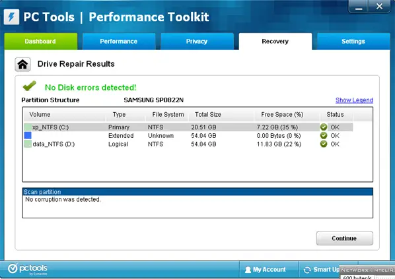The width and height of the screenshot is (395, 279).
Task: Click the Primary type cell
Action: [x=119, y=127]
